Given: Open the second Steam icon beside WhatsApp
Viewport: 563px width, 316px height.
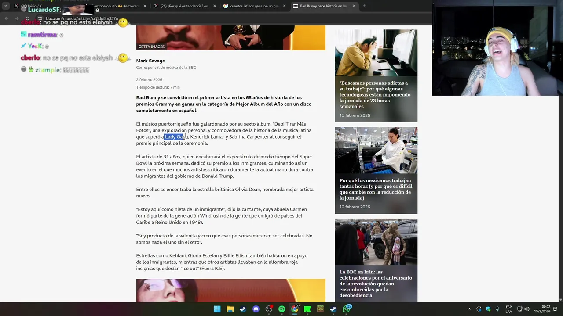Looking at the screenshot, I should tap(333, 309).
